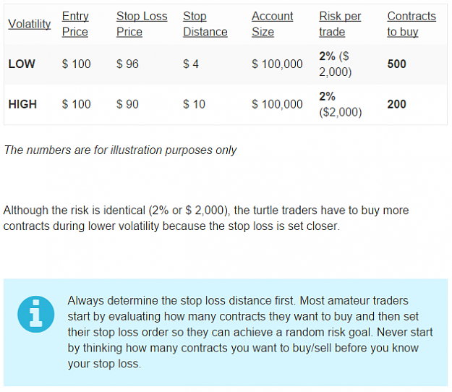This screenshot has height=392, width=452.
Task: Click the italic illustration purposes note
Action: tap(120, 150)
